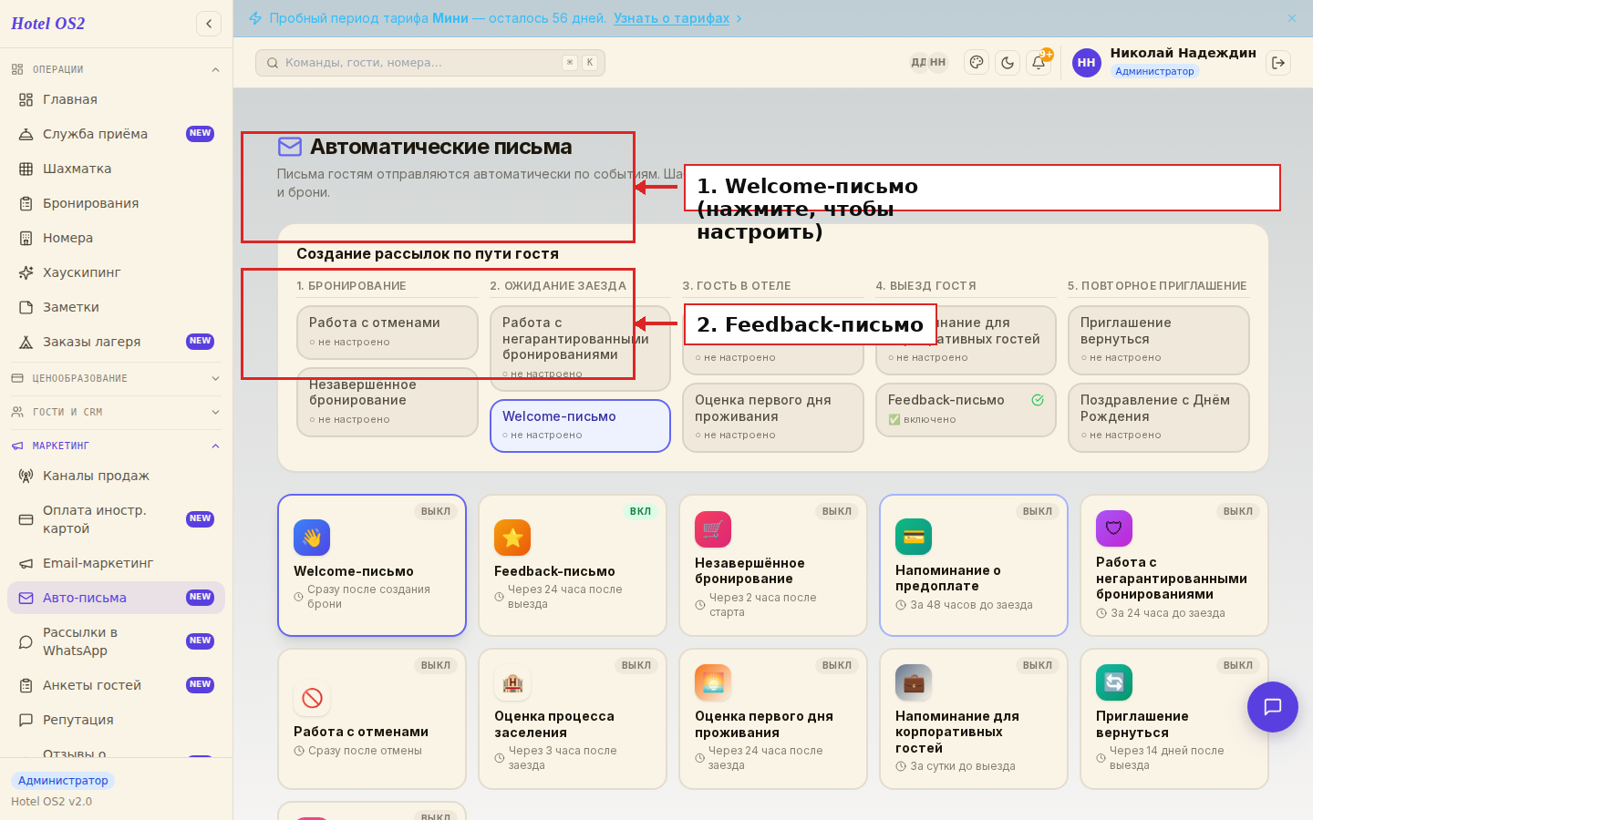Open notifications via the bell icon
Viewport: 1623px width, 820px height.
pos(1039,63)
